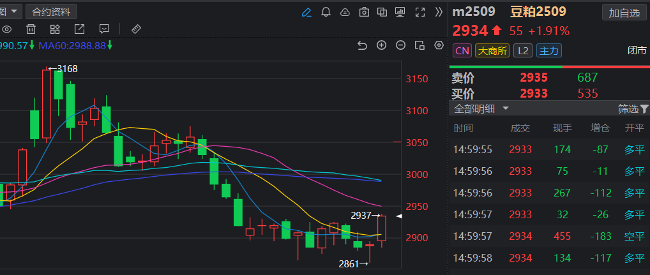Undo last chart action
Image resolution: width=650 pixels, height=275 pixels.
(362, 45)
